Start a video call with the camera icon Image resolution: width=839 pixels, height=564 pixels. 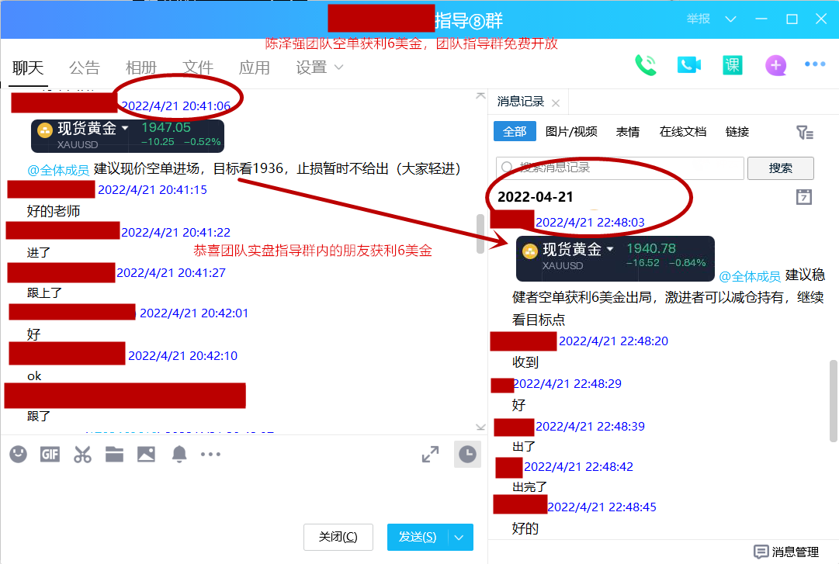(x=688, y=65)
